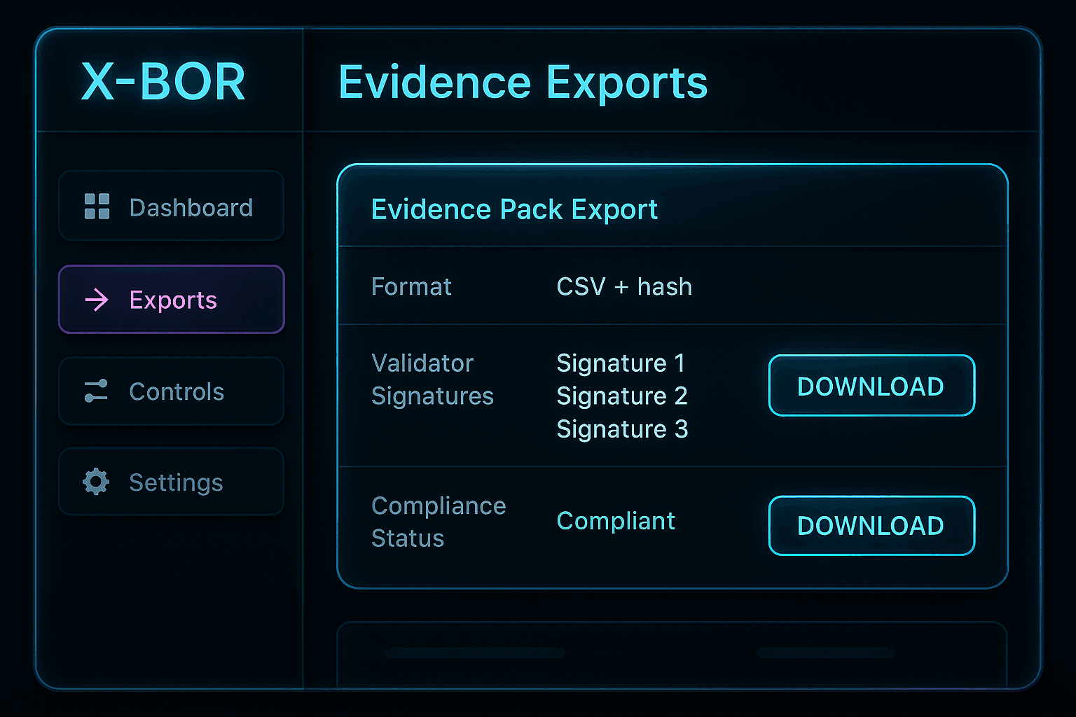Open the Settings gear icon
The width and height of the screenshot is (1076, 717).
[x=97, y=482]
